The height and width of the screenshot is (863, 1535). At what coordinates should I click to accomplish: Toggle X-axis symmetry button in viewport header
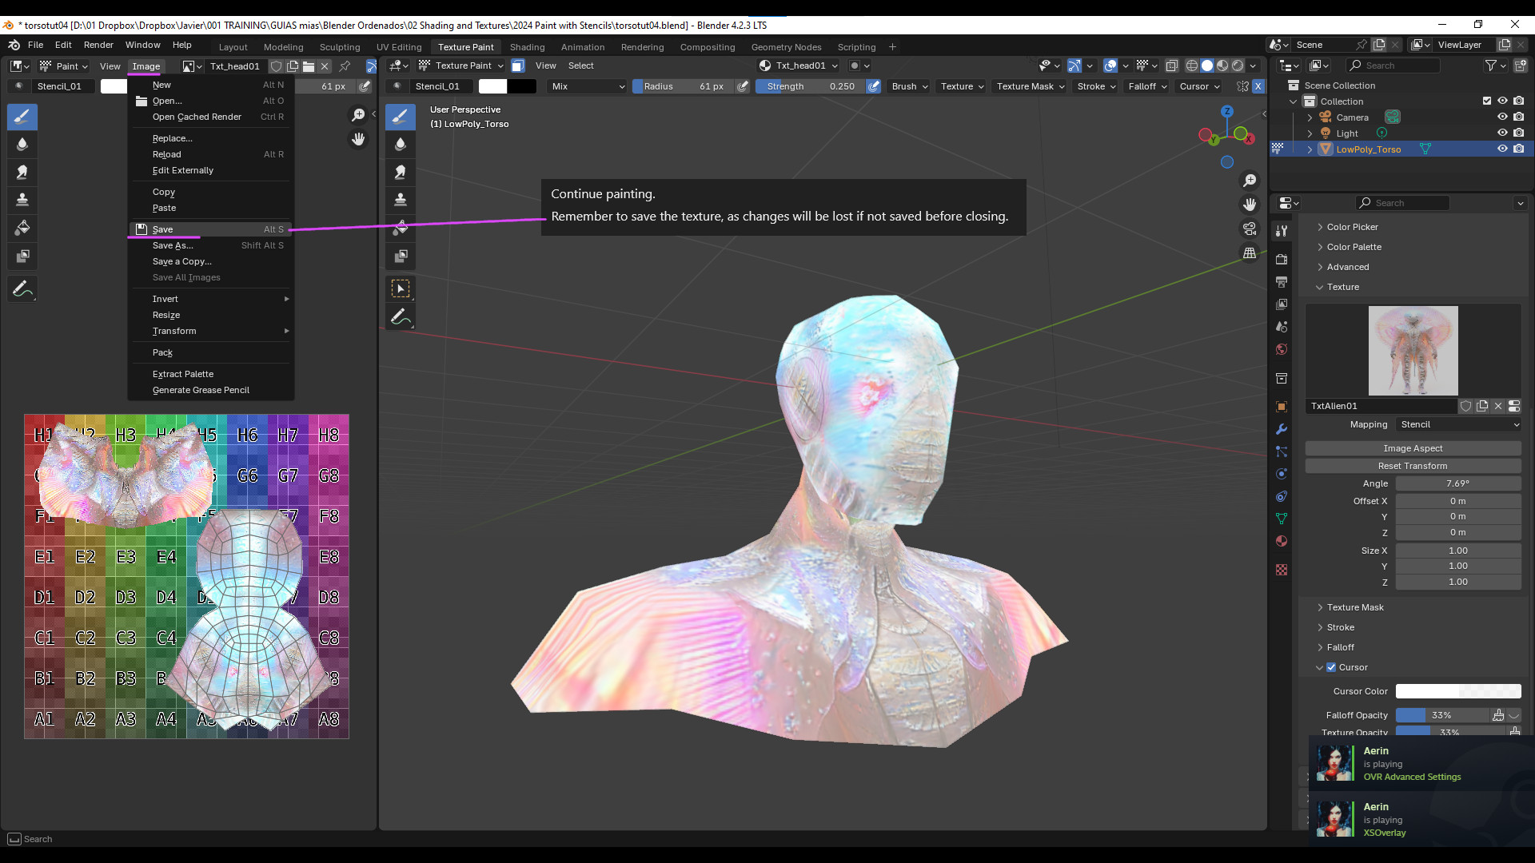pos(1258,86)
